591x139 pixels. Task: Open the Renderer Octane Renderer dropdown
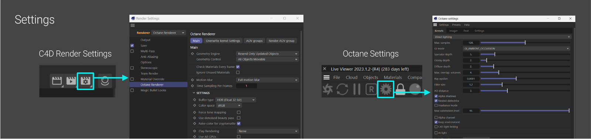click(169, 33)
